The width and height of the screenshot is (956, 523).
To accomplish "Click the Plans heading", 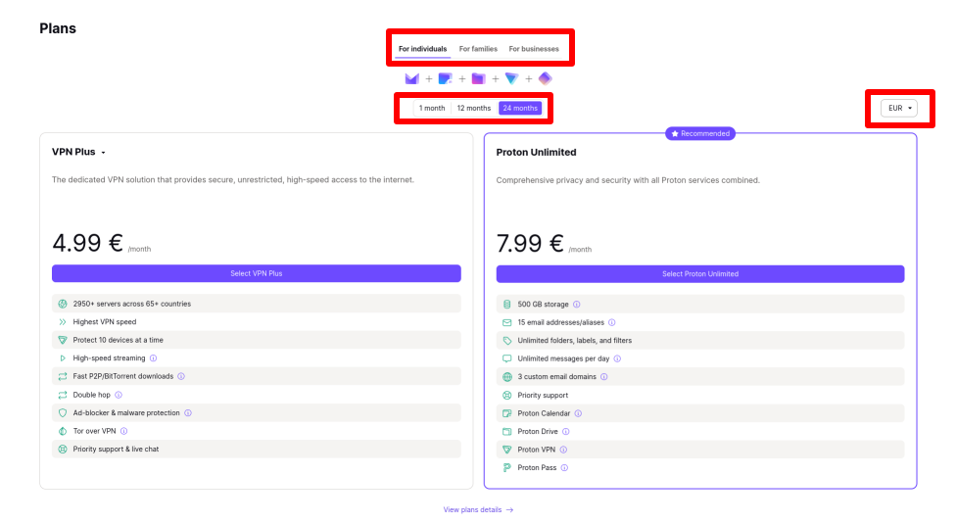I will tap(58, 28).
